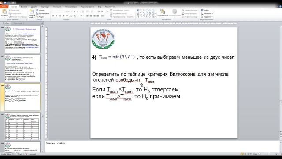Image resolution: width=282 pixels, height=159 pixels.
Task: Decrease list indent level
Action: 99,11
